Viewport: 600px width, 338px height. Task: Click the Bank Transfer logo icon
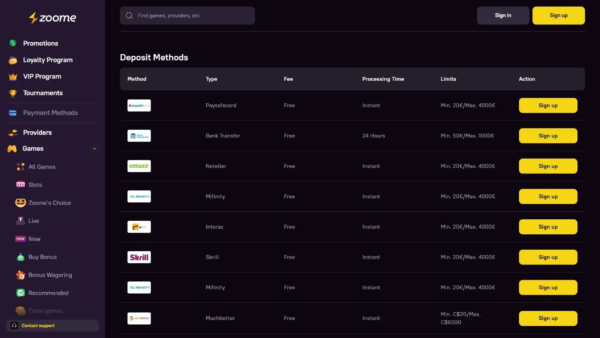point(139,136)
